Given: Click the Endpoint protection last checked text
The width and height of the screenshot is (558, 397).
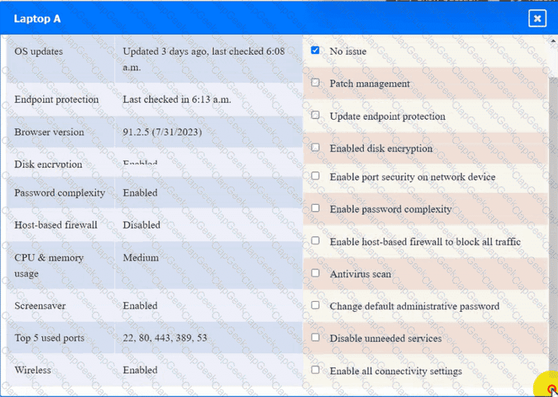Looking at the screenshot, I should pos(177,100).
